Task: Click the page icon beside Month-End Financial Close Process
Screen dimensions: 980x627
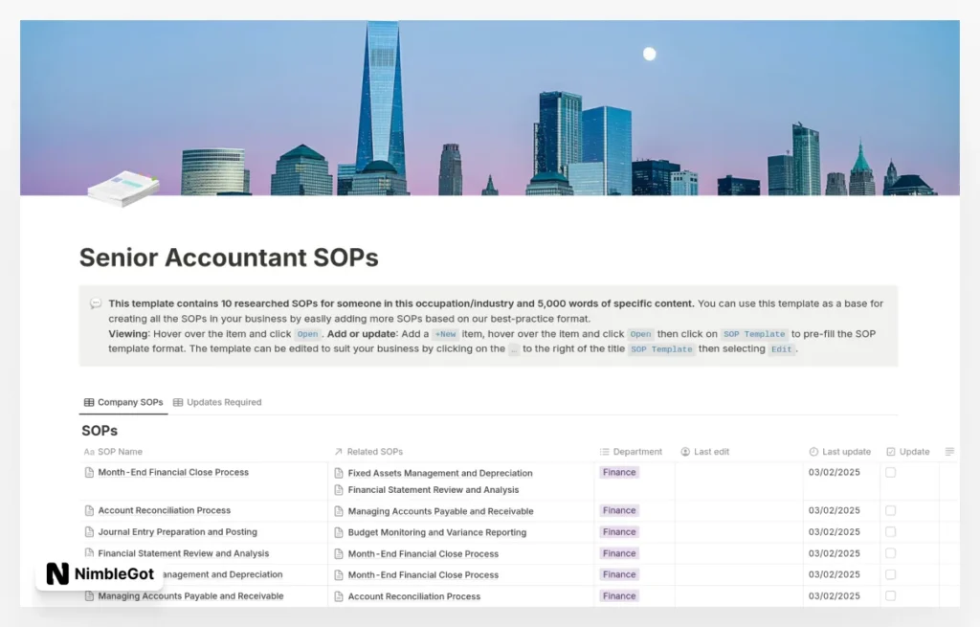Action: coord(88,472)
